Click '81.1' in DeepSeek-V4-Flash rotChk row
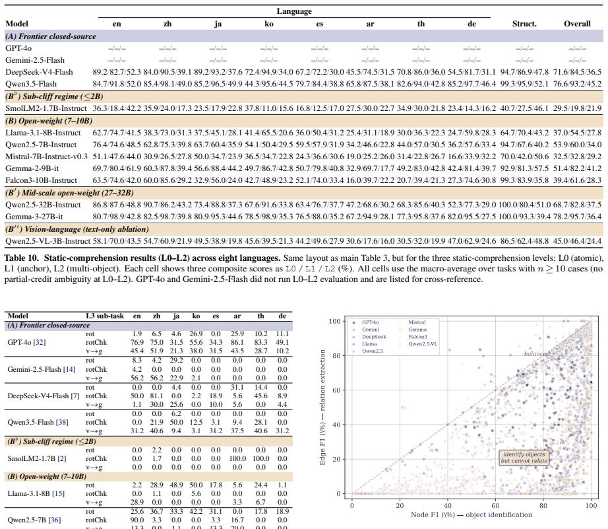Screen dimensions: 608x529 coord(157,396)
